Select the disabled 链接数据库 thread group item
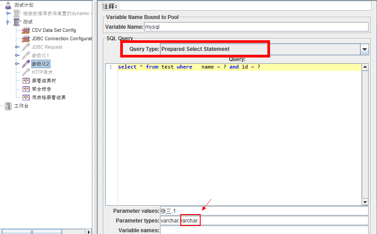The height and width of the screenshot is (234, 377). coord(56,13)
